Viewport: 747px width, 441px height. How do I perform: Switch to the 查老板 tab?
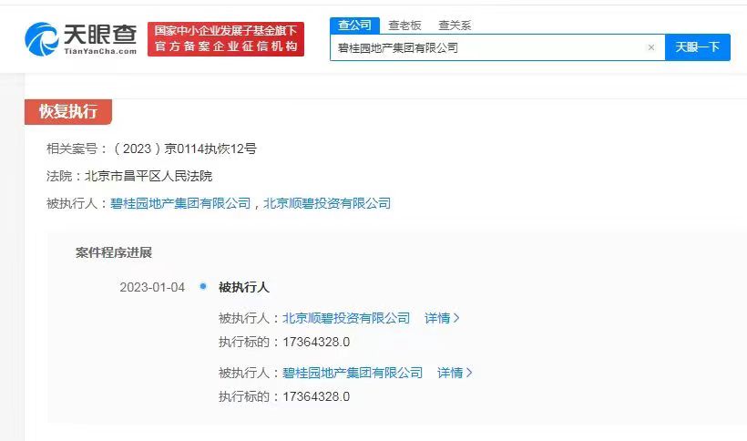tap(404, 26)
